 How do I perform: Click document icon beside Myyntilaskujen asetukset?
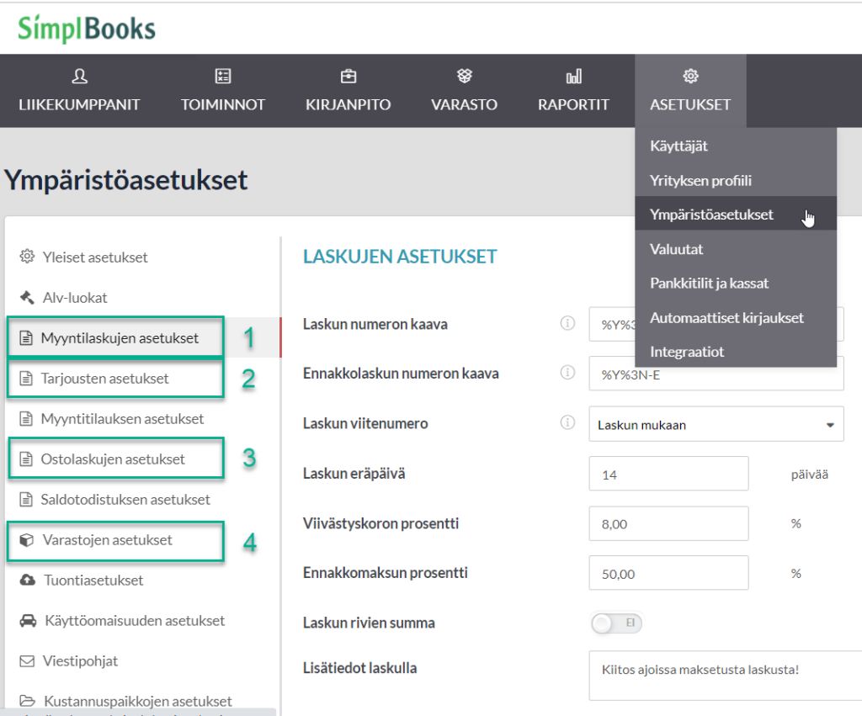pos(26,338)
